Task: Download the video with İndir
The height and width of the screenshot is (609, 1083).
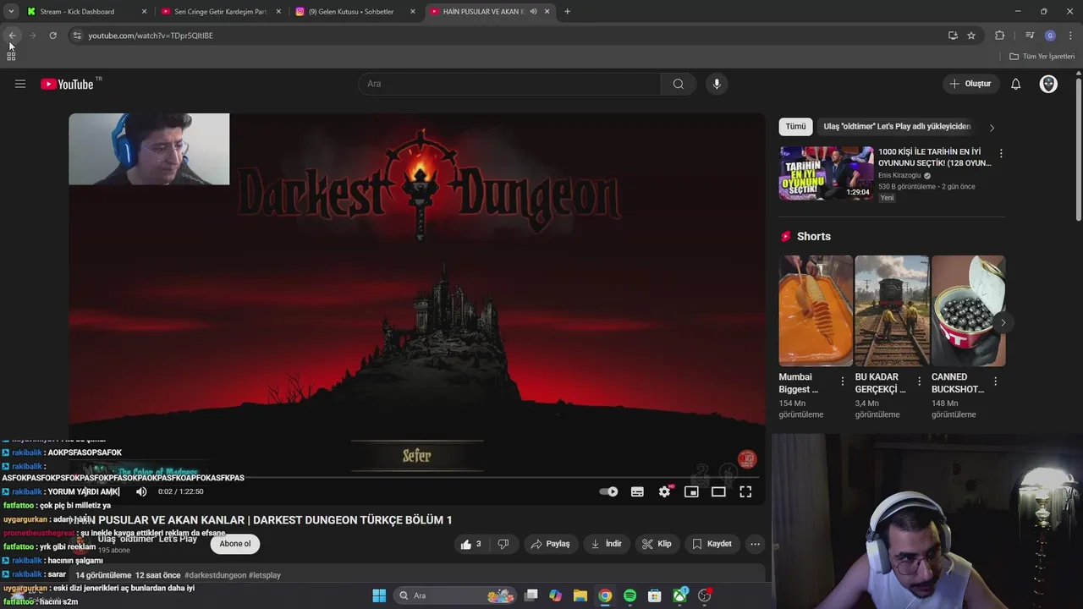Action: pos(607,544)
